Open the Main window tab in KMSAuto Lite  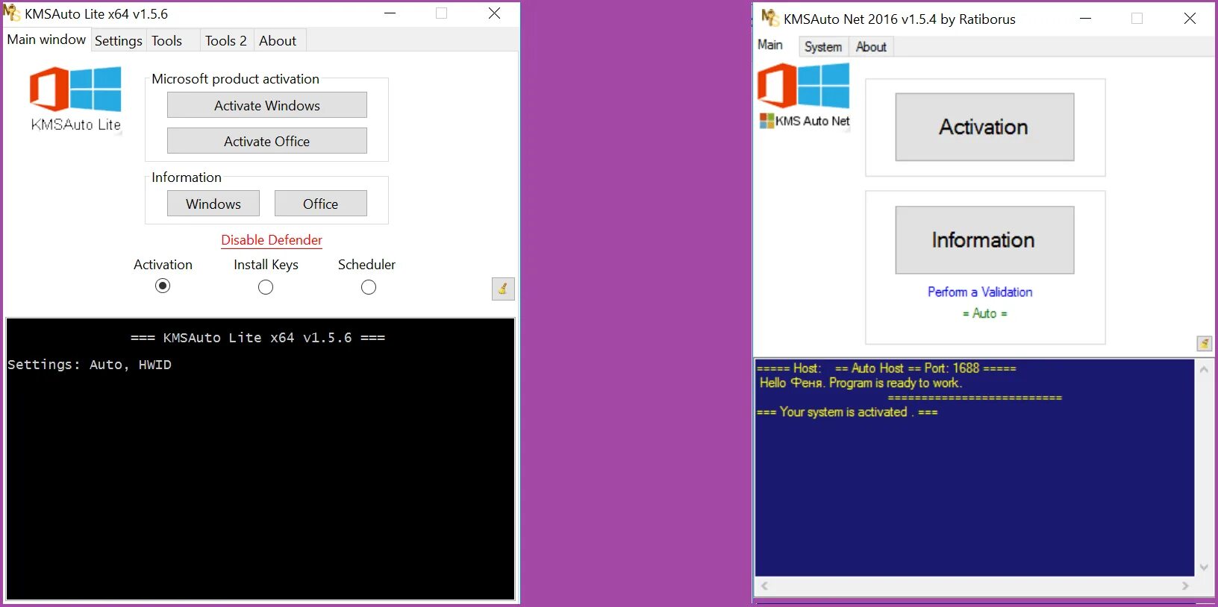(x=46, y=40)
